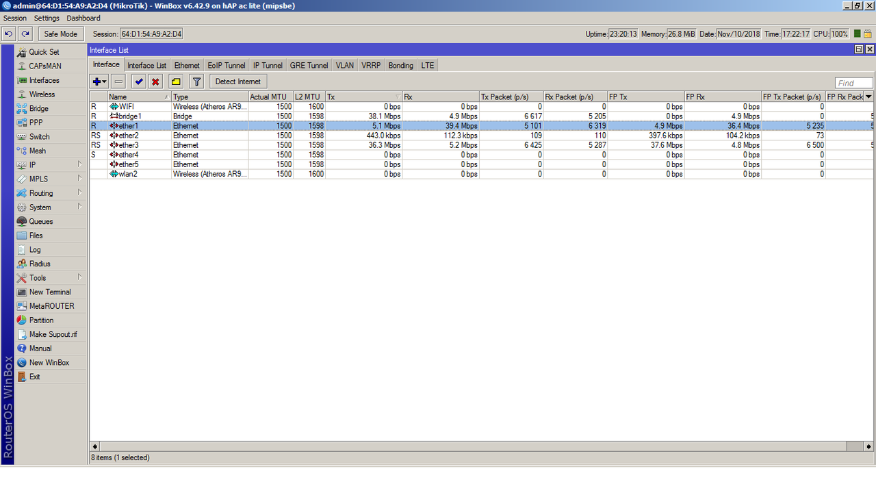Screen dimensions: 876x493
Task: Select the bridge1 interface row
Action: pyautogui.click(x=481, y=116)
